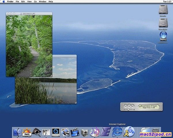Open iPhoto from the Dock
The width and height of the screenshot is (173, 138).
point(65,132)
